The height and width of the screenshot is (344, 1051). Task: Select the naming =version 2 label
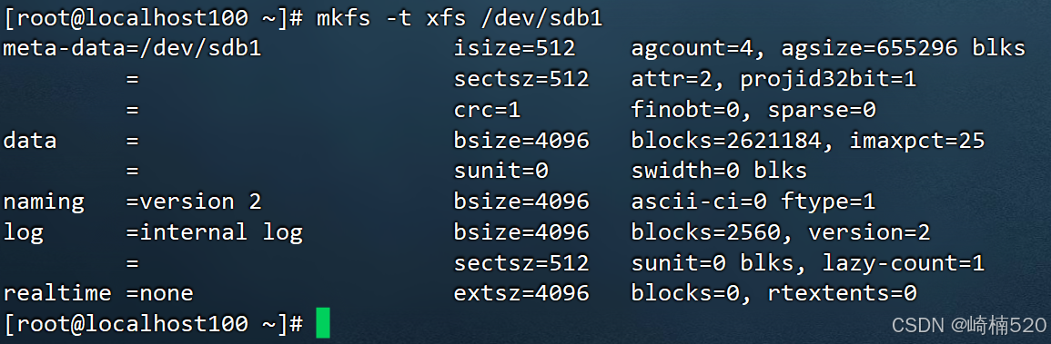click(x=133, y=201)
